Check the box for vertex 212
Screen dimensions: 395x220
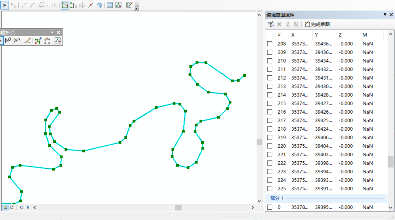pos(270,78)
